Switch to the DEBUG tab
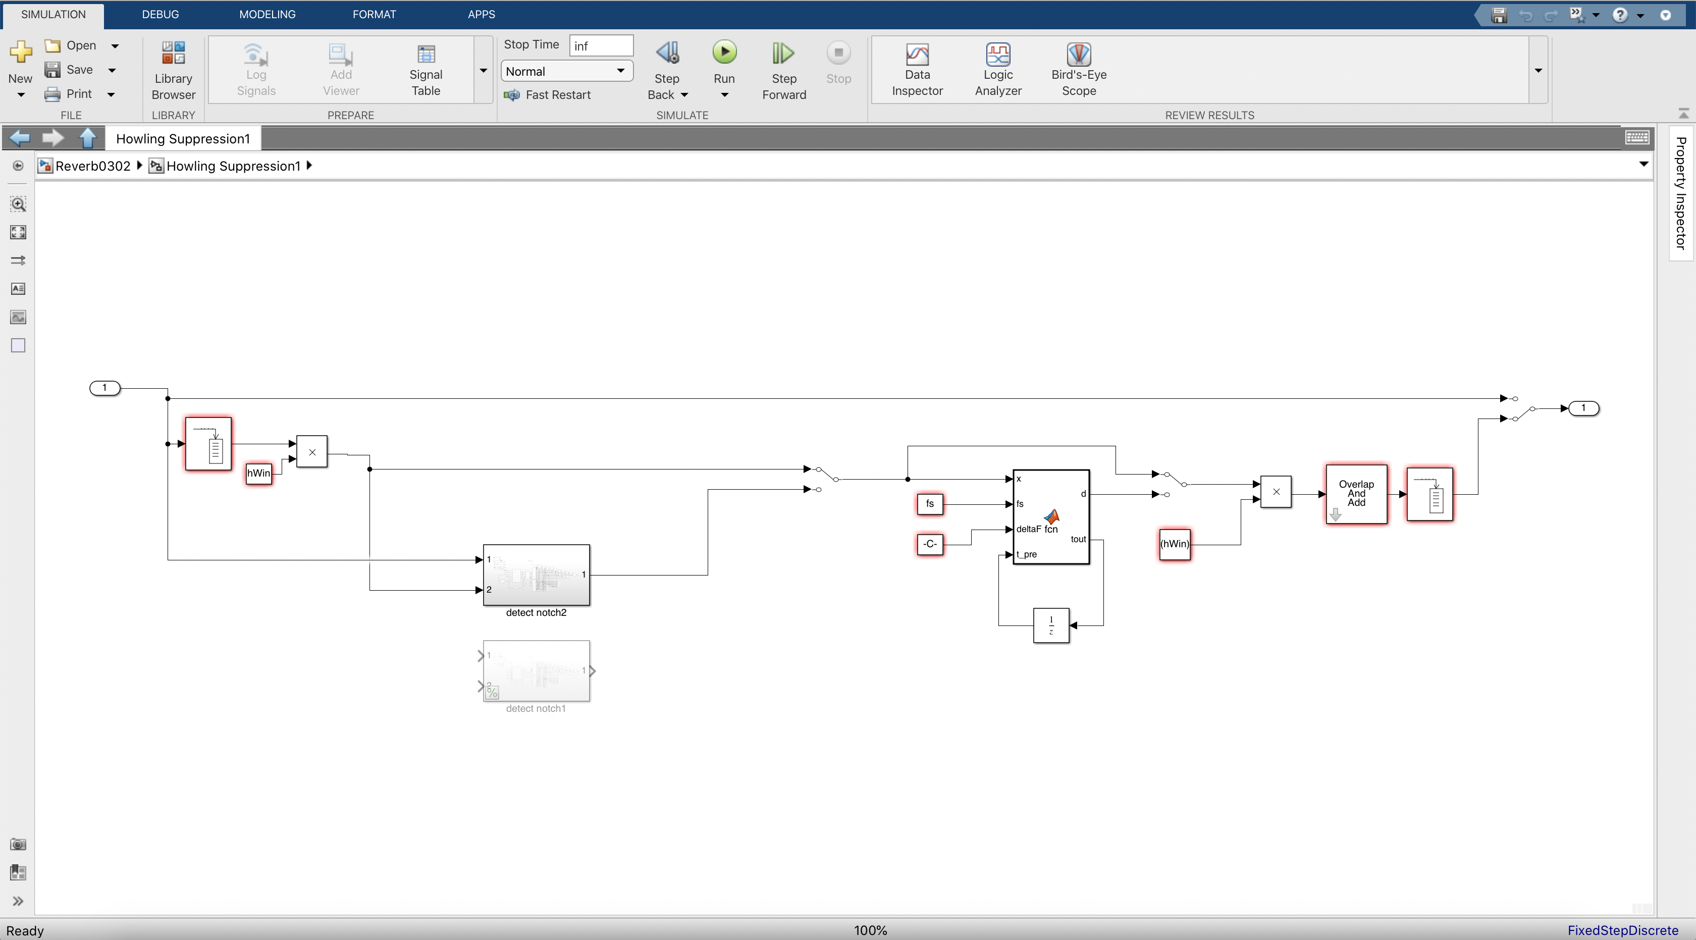The image size is (1696, 940). click(x=160, y=15)
